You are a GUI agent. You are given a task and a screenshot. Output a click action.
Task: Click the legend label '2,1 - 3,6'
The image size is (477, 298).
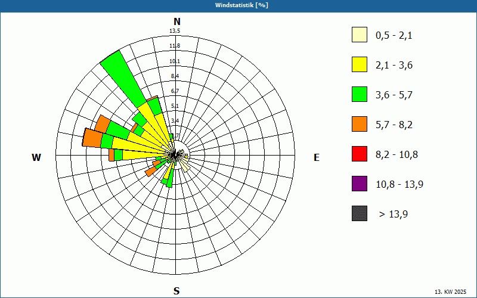point(394,66)
